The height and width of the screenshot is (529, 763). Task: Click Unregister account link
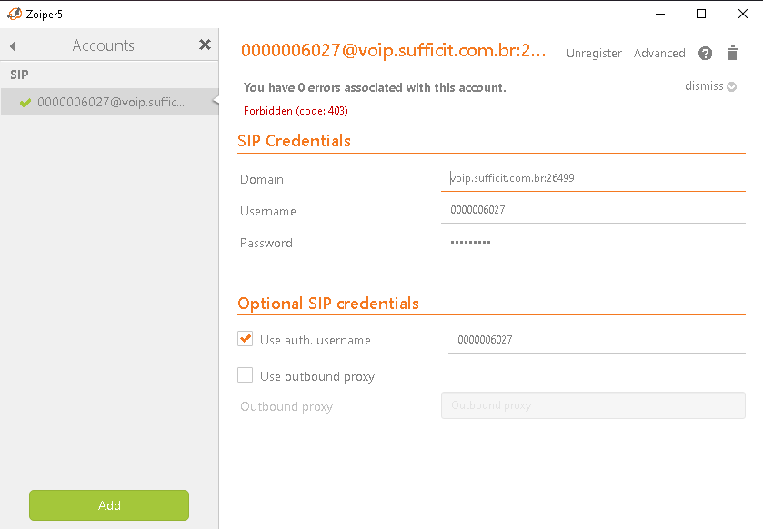(x=594, y=54)
